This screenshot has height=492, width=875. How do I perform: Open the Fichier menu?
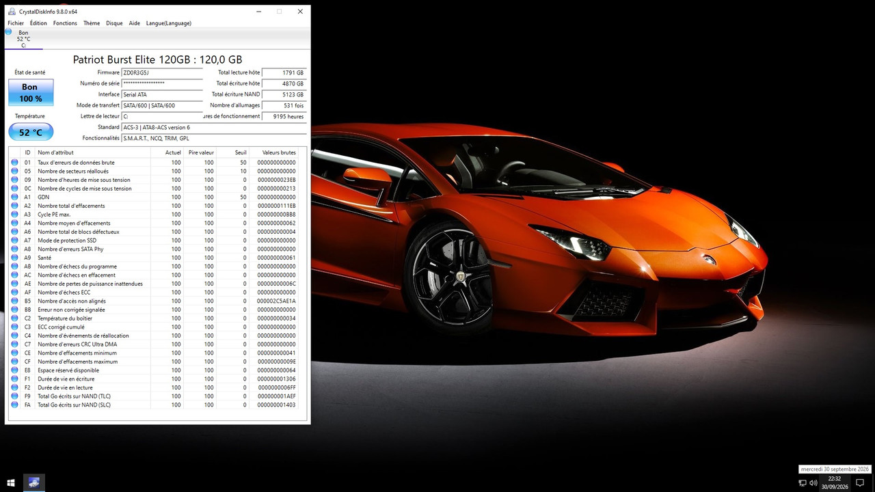(16, 23)
